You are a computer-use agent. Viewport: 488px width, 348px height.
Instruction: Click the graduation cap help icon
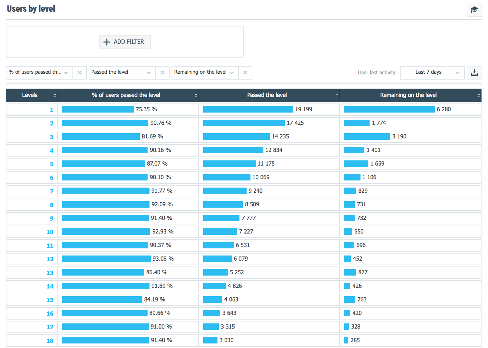(474, 10)
